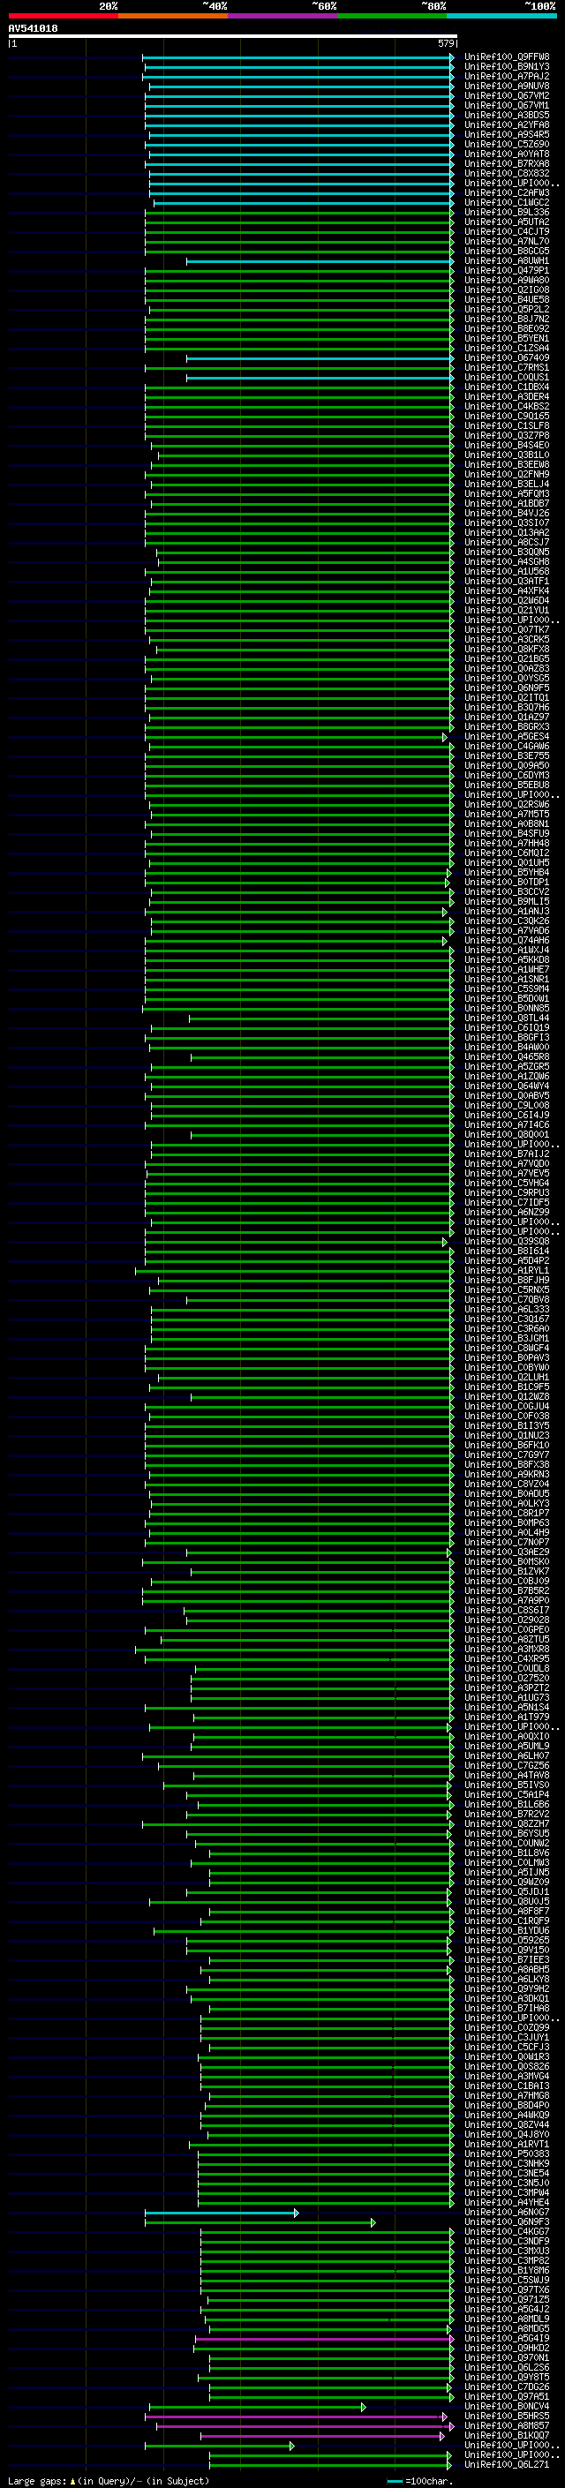This screenshot has width=565, height=2488.
Task: Click the cyan alignment bar for UniRef100_Q9FFW8
Action: (298, 57)
